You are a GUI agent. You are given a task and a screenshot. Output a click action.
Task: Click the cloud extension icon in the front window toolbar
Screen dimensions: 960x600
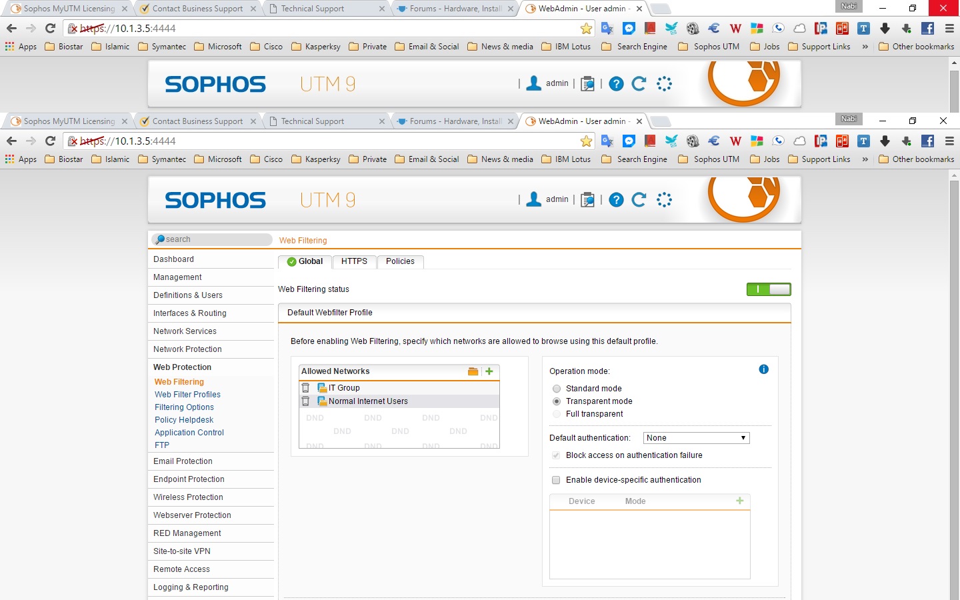(x=799, y=141)
